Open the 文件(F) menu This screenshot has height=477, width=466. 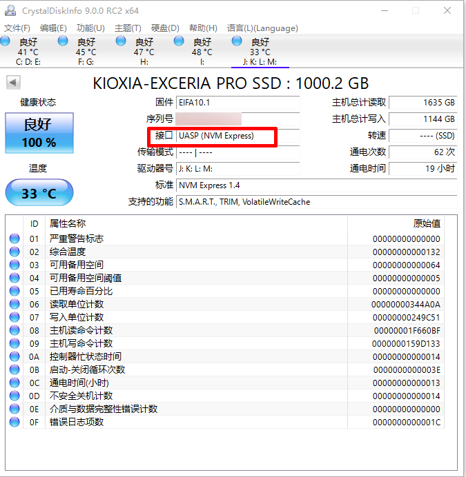17,28
